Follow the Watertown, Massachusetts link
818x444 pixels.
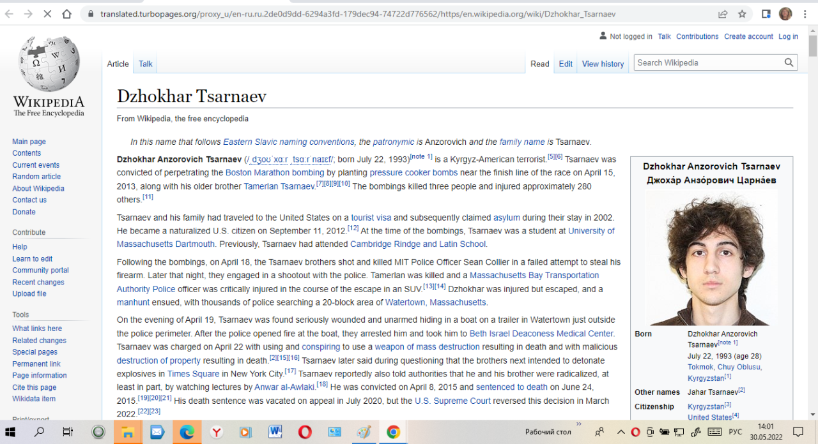436,302
